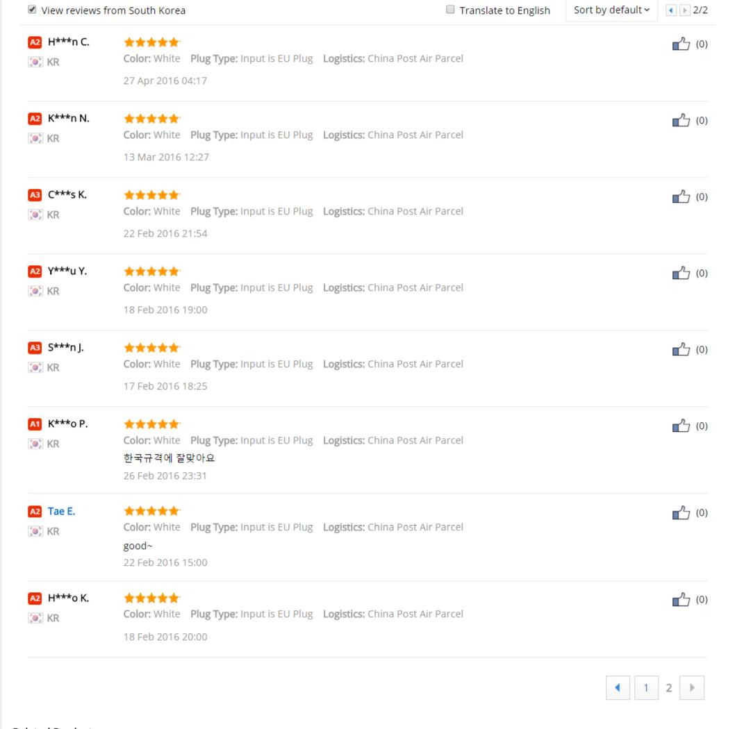Click South Korea flag beside S***n J.
This screenshot has width=735, height=729.
tap(35, 367)
